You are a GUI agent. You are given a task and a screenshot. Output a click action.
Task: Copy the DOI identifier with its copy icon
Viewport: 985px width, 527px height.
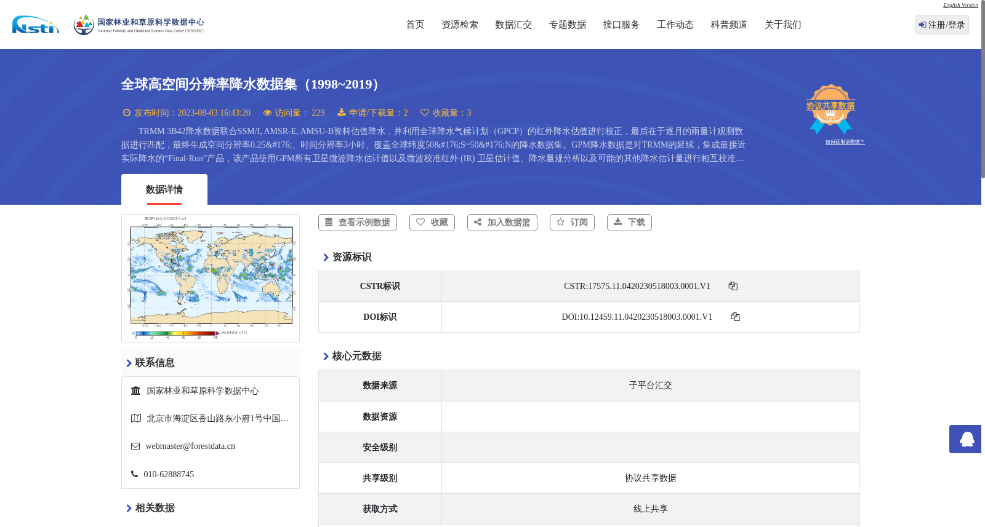(735, 317)
